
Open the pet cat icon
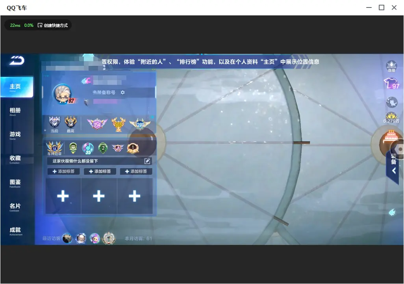pos(392,102)
